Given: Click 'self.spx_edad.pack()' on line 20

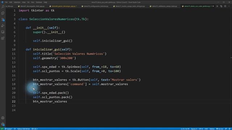Looking at the screenshot, I should click(x=51, y=93).
